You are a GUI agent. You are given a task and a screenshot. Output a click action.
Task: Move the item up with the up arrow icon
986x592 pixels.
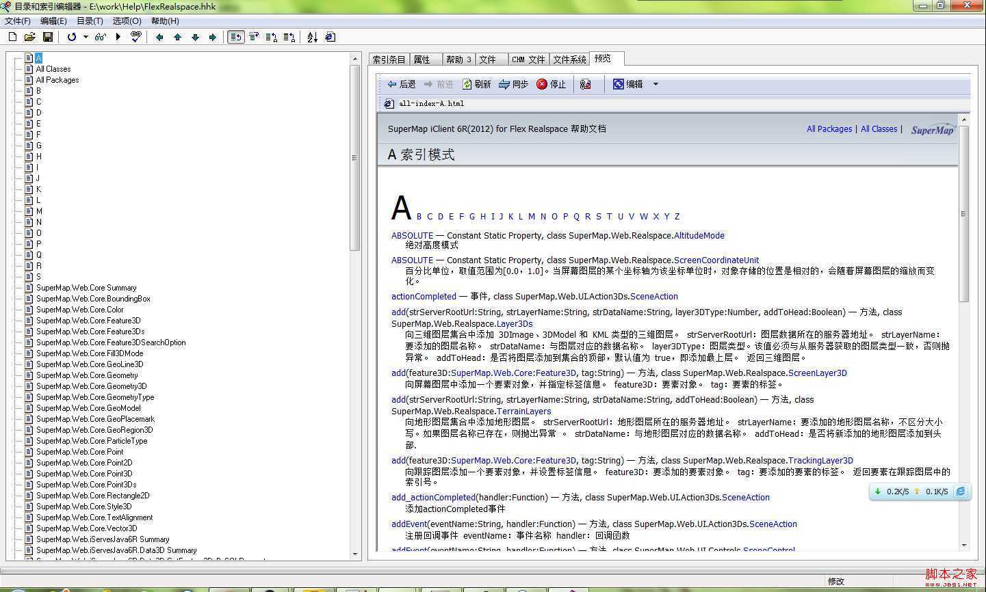[x=177, y=37]
